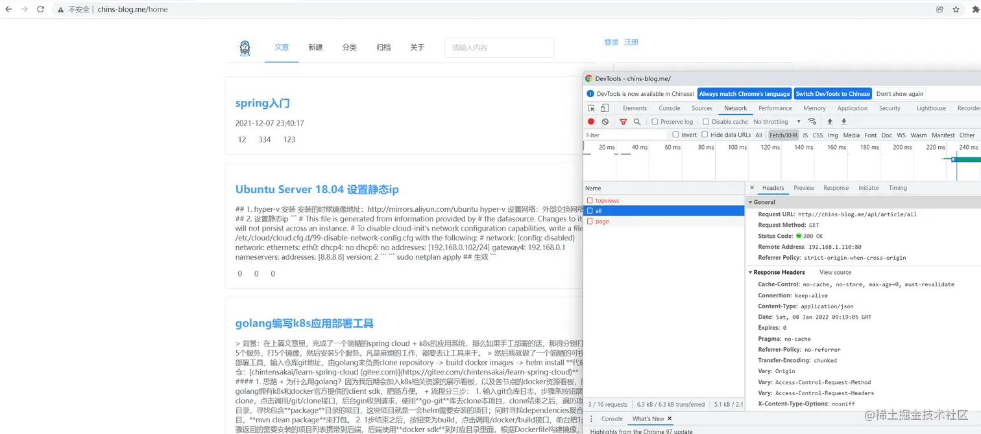
Task: Click the Don't show again button
Action: (900, 94)
